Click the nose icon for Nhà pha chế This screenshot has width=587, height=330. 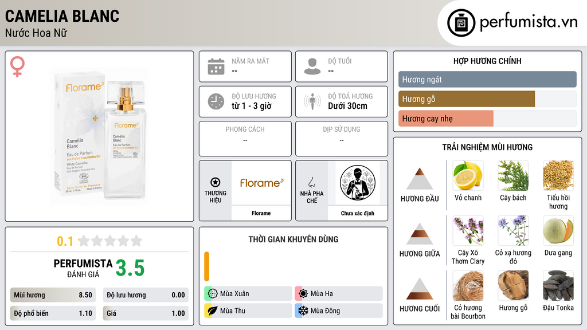(x=311, y=182)
